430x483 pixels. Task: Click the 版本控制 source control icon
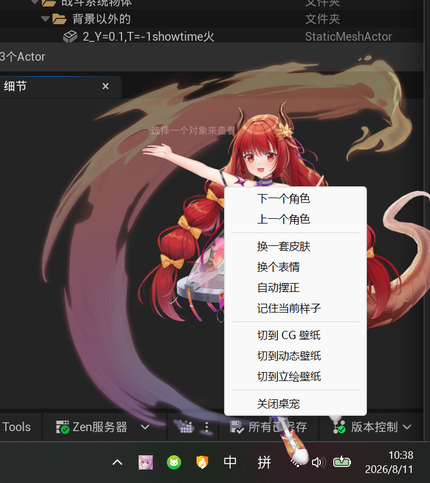click(339, 427)
